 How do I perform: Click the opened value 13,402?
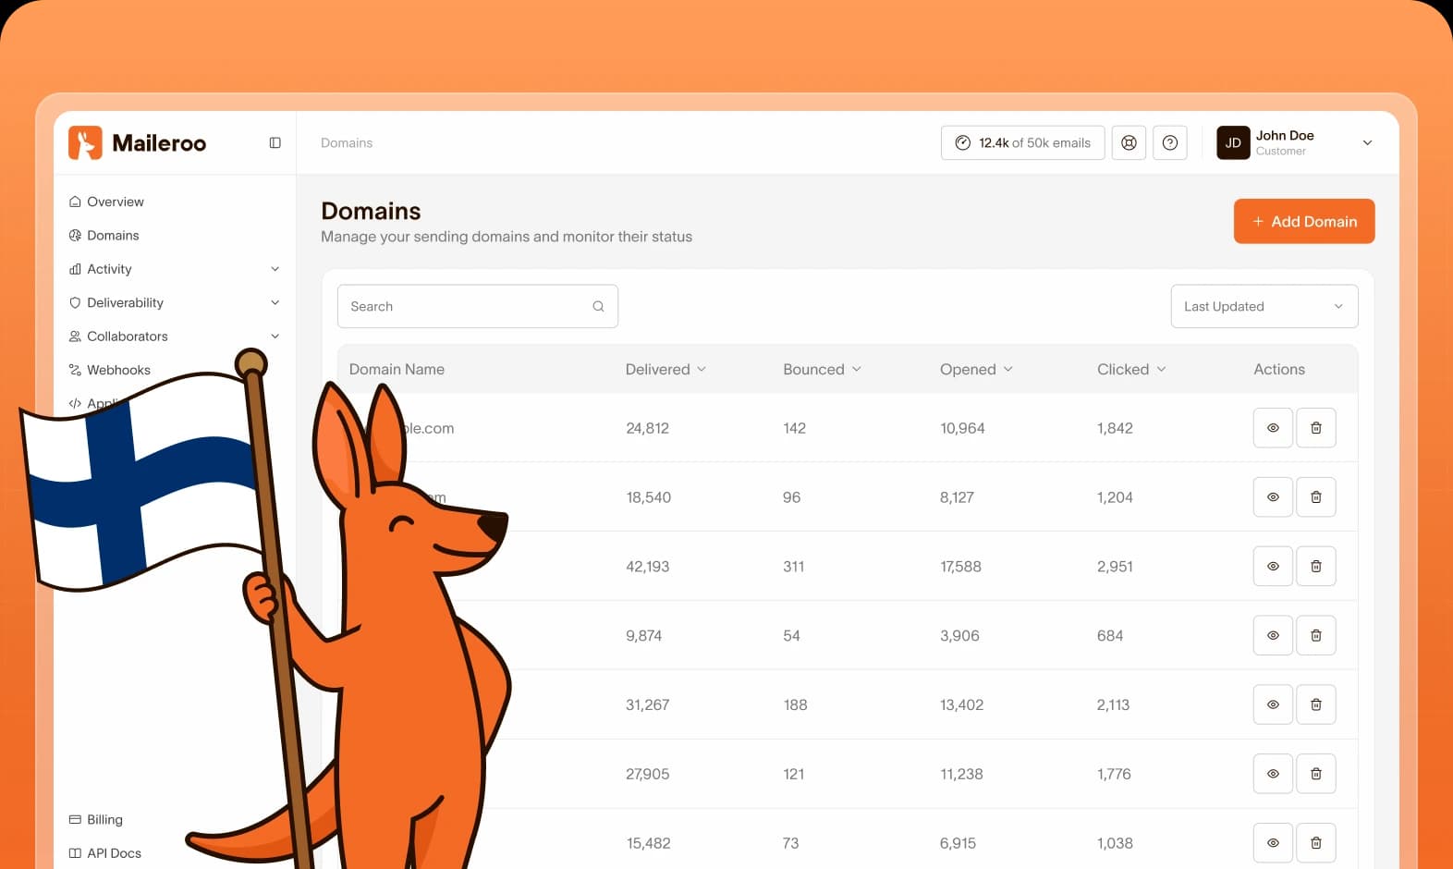coord(961,704)
